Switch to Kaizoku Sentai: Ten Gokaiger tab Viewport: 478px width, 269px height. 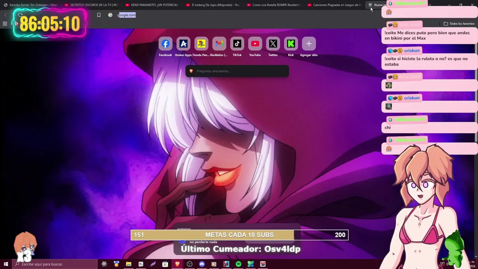coord(31,5)
